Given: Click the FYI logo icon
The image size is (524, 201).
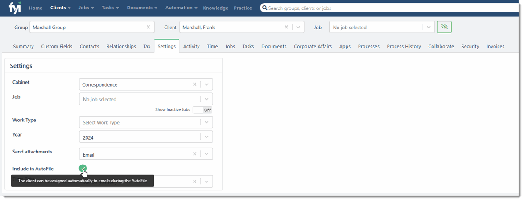Looking at the screenshot, I should pos(15,7).
